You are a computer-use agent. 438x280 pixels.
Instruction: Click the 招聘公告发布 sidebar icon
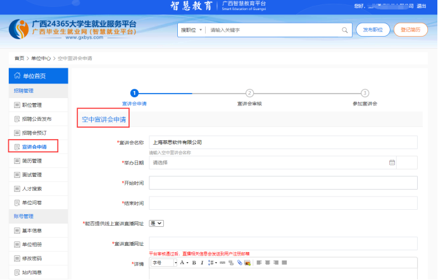click(x=17, y=119)
